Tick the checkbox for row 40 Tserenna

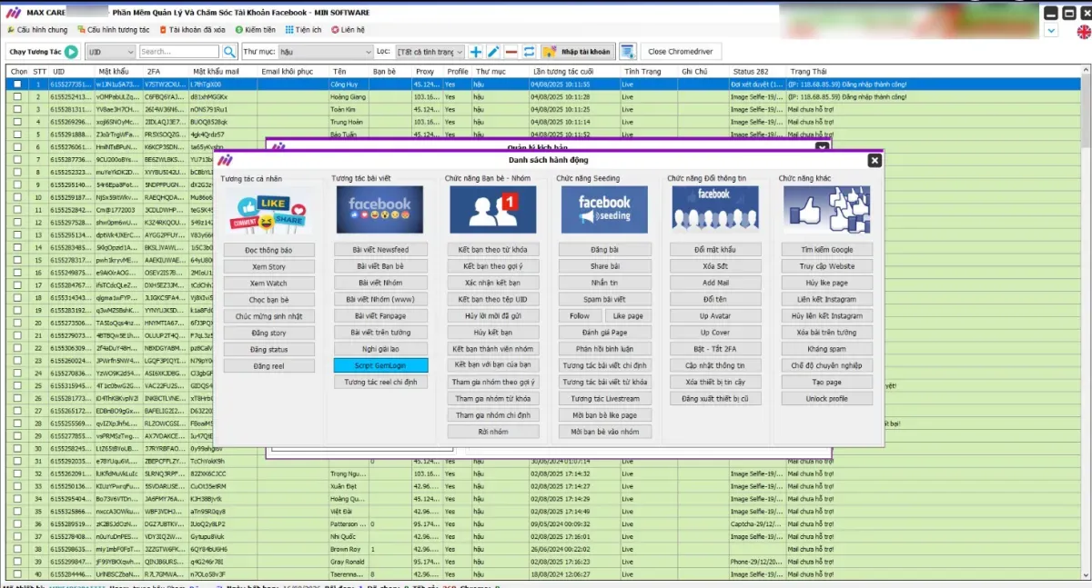(x=16, y=574)
